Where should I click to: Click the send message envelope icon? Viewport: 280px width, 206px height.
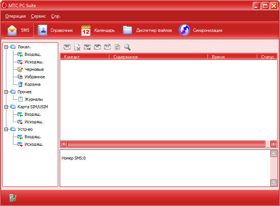tap(87, 47)
